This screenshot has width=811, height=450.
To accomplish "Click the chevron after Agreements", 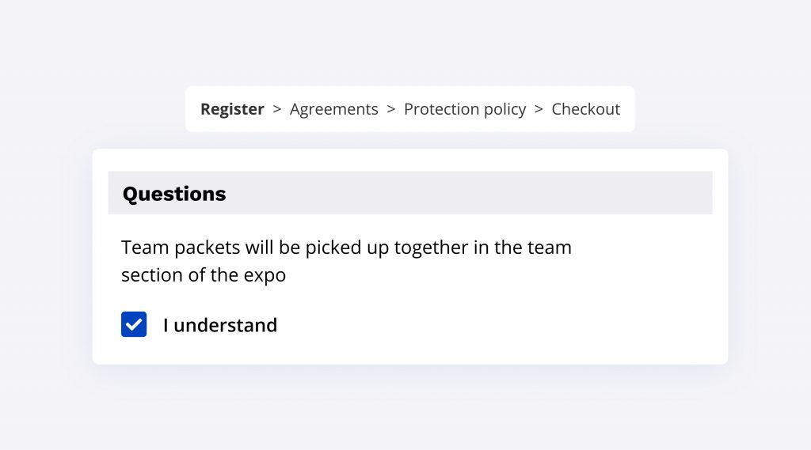I will click(x=391, y=109).
